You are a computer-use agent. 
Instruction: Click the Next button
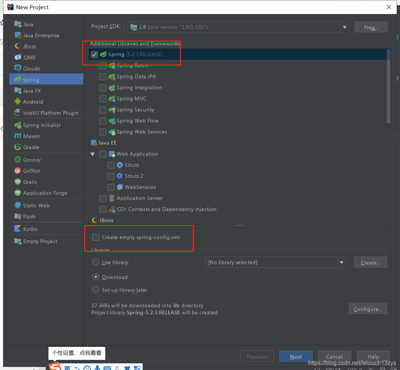(x=296, y=356)
